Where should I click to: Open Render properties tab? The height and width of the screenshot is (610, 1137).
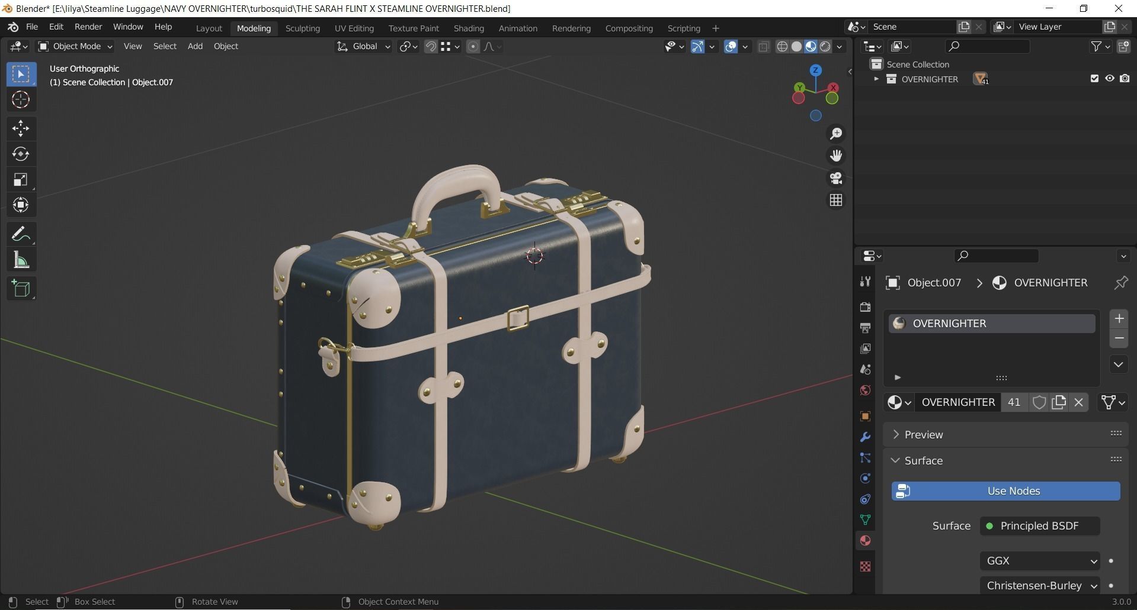tap(865, 306)
